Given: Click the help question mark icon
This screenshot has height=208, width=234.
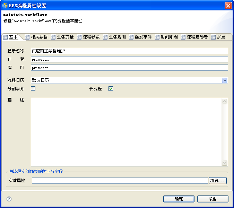Looking at the screenshot, I should point(9,199).
